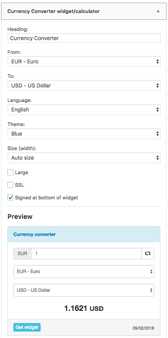
Task: Open the Language dropdown
Action: (x=84, y=110)
